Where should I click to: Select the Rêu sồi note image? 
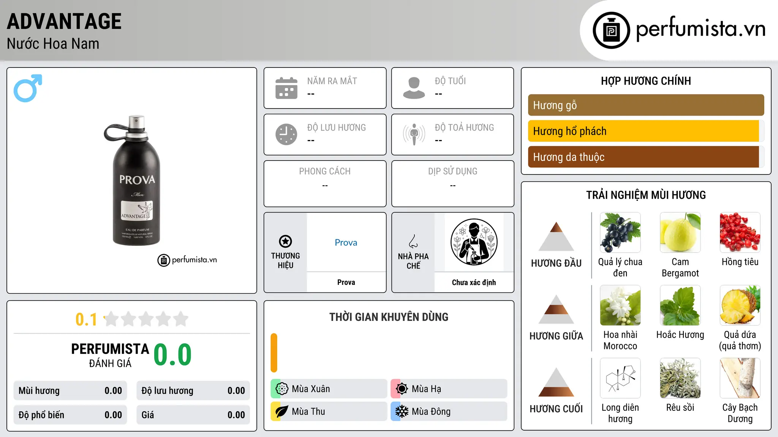(x=680, y=378)
